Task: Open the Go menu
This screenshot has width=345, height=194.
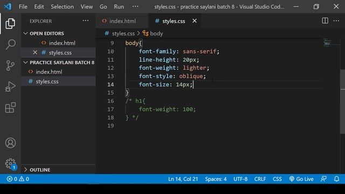Action: point(103,6)
